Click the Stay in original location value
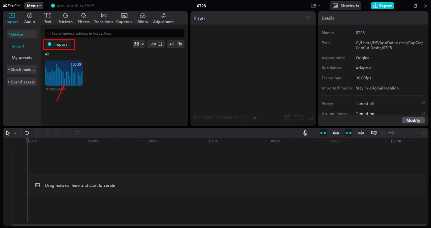Image resolution: width=431 pixels, height=228 pixels. click(x=377, y=88)
